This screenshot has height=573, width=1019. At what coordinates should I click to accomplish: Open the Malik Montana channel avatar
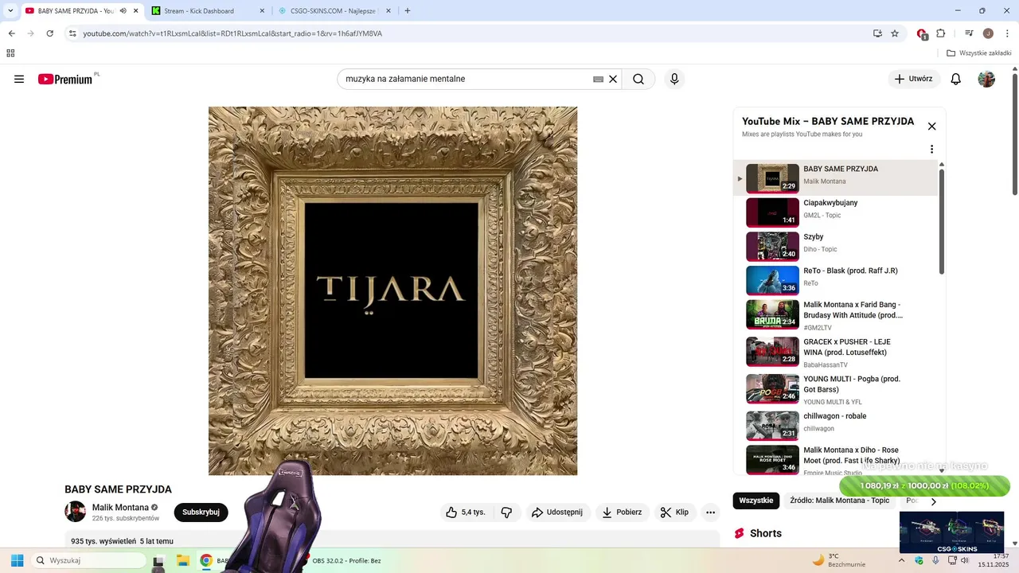[x=75, y=512]
